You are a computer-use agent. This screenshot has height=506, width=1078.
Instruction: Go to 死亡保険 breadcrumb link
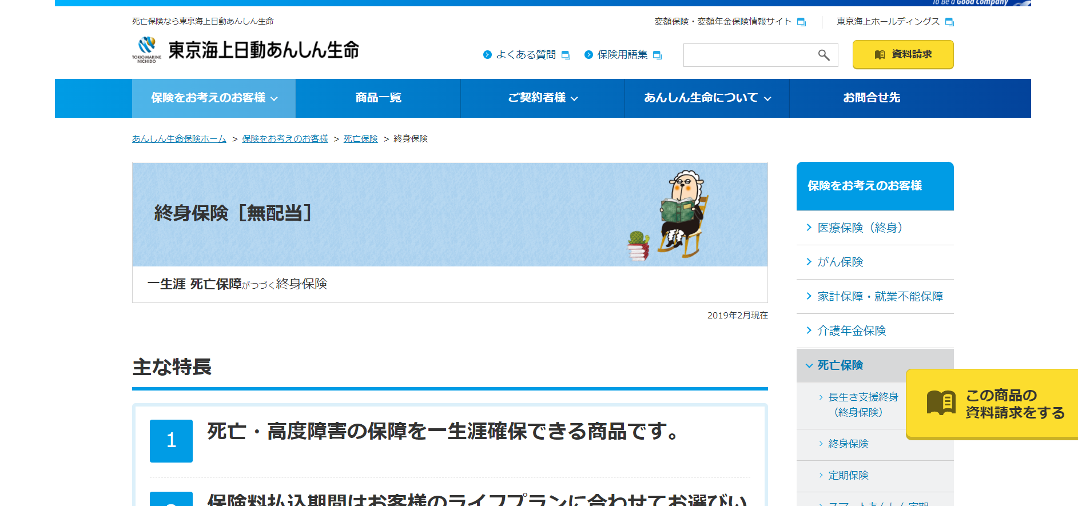coord(360,139)
